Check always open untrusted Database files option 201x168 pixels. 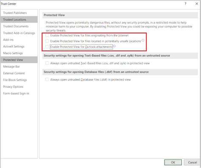[x=47, y=79]
